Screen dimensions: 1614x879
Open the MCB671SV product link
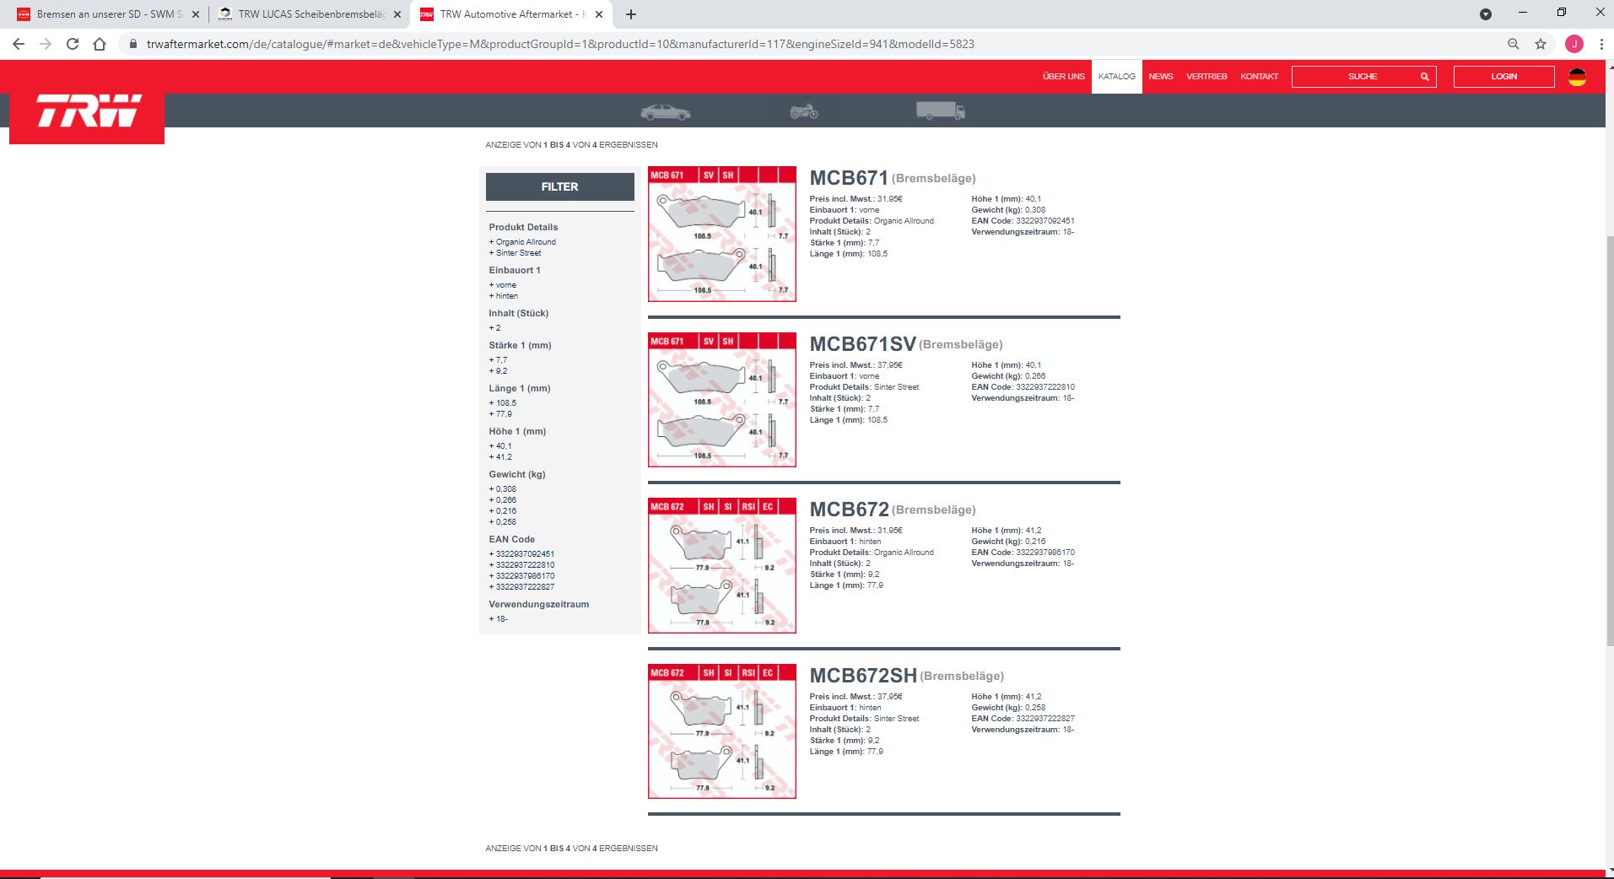point(862,344)
